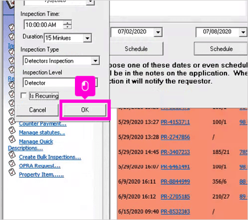Screen dimensions: 248x220
Task: Increase the inspection time with the up spinner
Action: (67, 23)
